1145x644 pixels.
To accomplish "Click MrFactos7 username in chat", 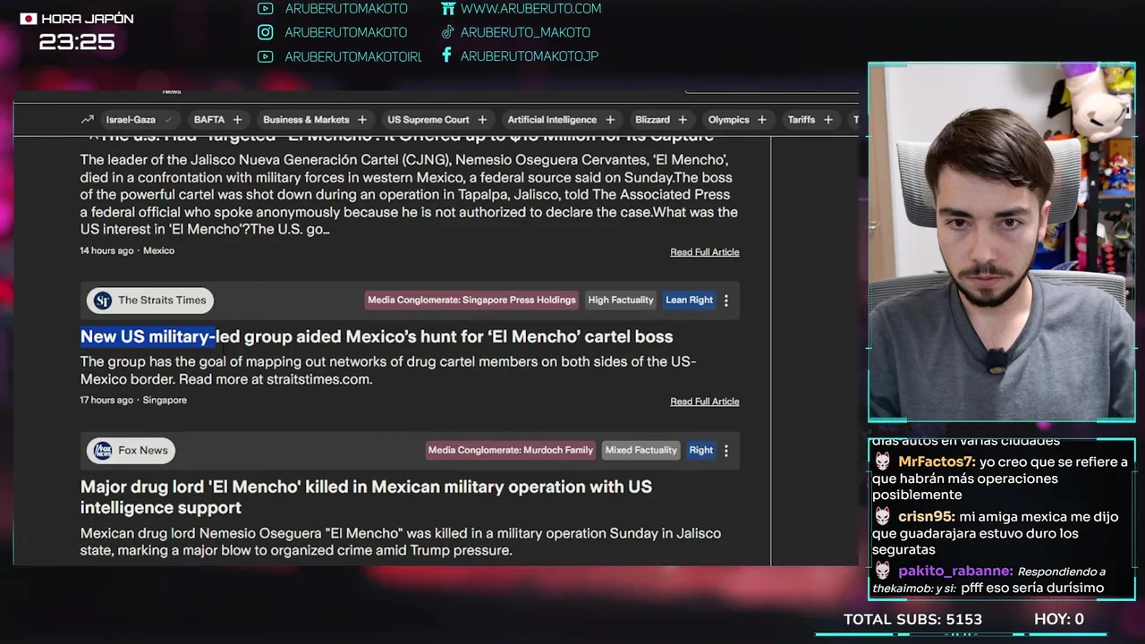I will [937, 462].
